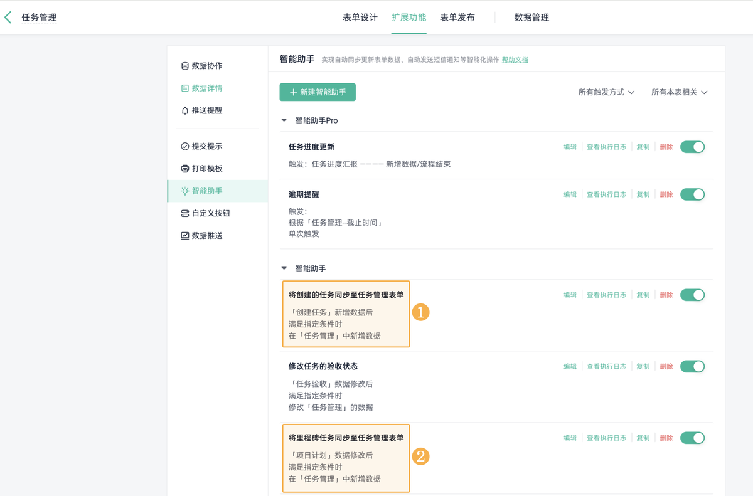This screenshot has width=753, height=496.
Task: Click the green back arrow beside 任务管理
Action: (x=8, y=17)
